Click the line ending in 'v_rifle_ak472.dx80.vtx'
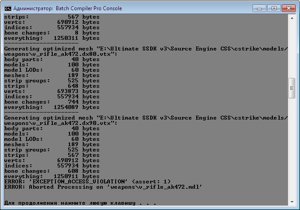Image resolution: width=300 pixels, height=210 pixels. [61, 54]
